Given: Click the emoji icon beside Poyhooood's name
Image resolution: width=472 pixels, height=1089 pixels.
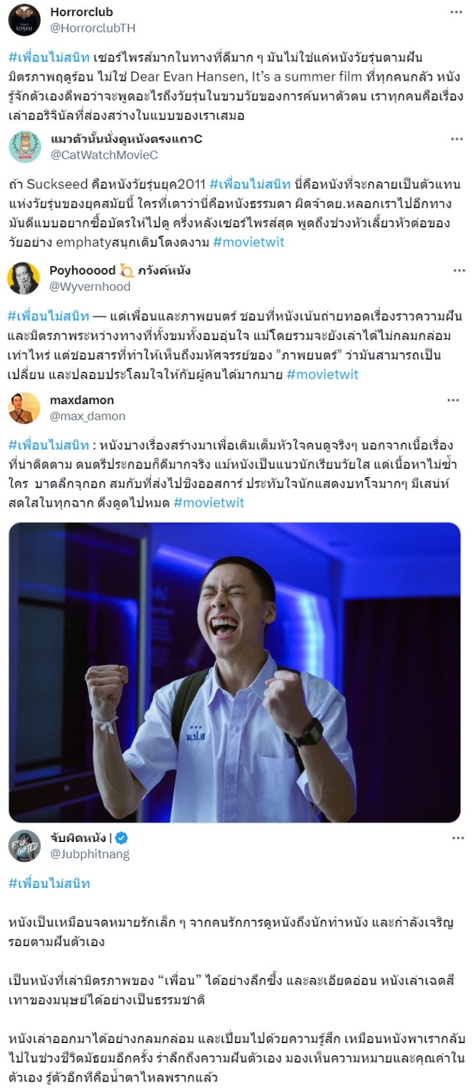Looking at the screenshot, I should tap(127, 271).
